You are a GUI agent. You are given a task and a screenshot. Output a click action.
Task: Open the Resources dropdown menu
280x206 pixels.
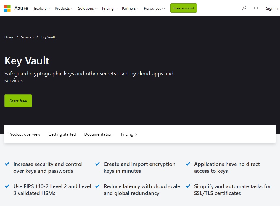[x=154, y=8]
